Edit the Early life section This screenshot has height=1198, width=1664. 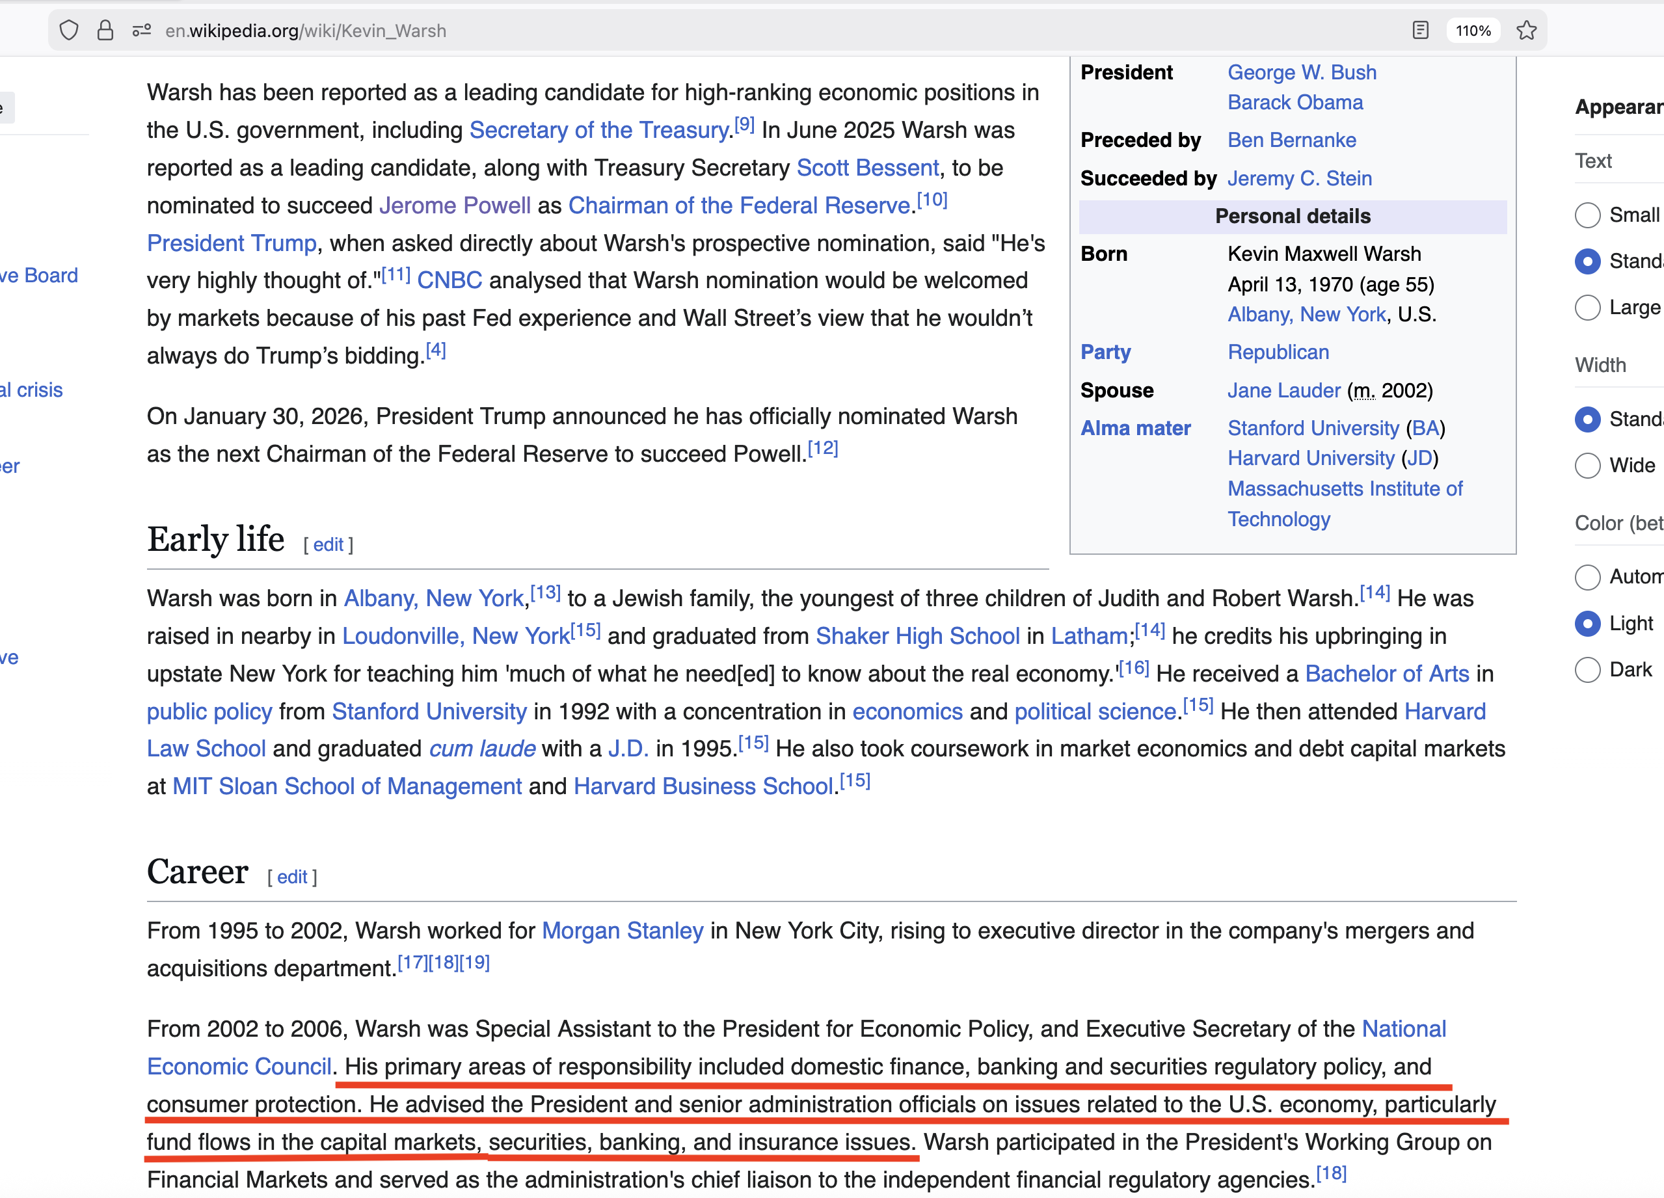click(x=328, y=545)
